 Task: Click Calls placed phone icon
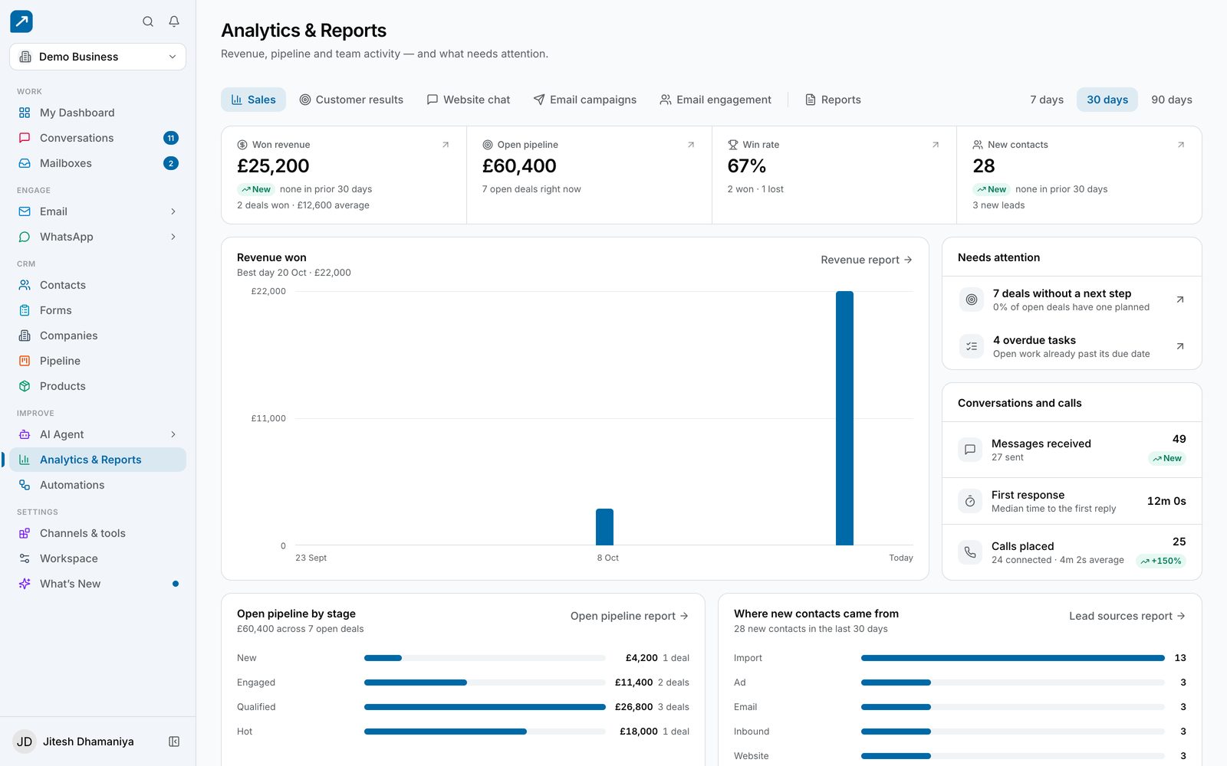970,552
